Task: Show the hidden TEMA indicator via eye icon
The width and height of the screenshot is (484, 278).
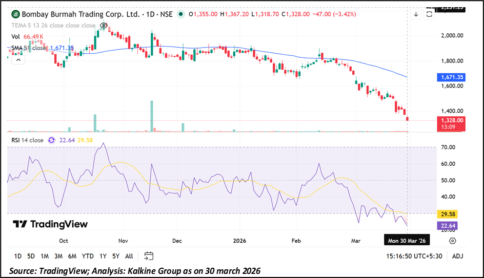Action: coord(103,25)
